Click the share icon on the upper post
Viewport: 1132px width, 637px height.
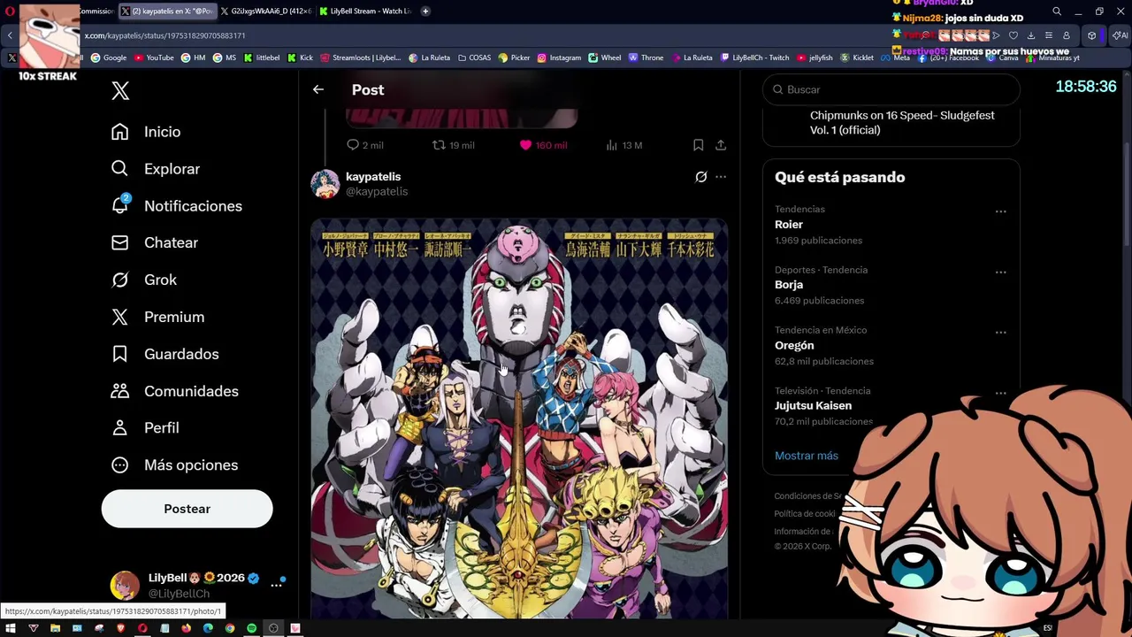tap(721, 145)
